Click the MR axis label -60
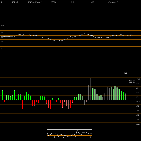This screenshot has width=141, height=141. pyautogui.click(x=138, y=115)
